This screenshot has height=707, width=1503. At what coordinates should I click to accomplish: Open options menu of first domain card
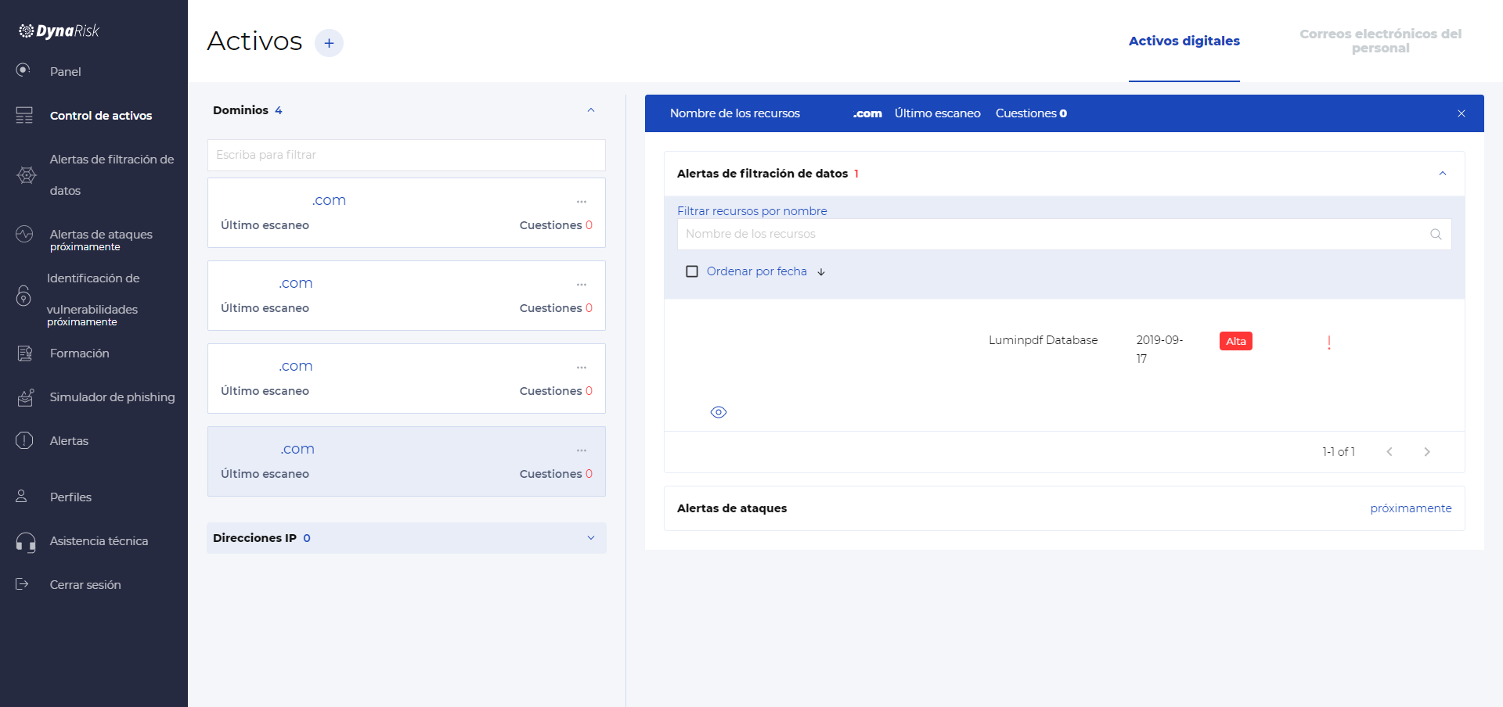pyautogui.click(x=582, y=202)
